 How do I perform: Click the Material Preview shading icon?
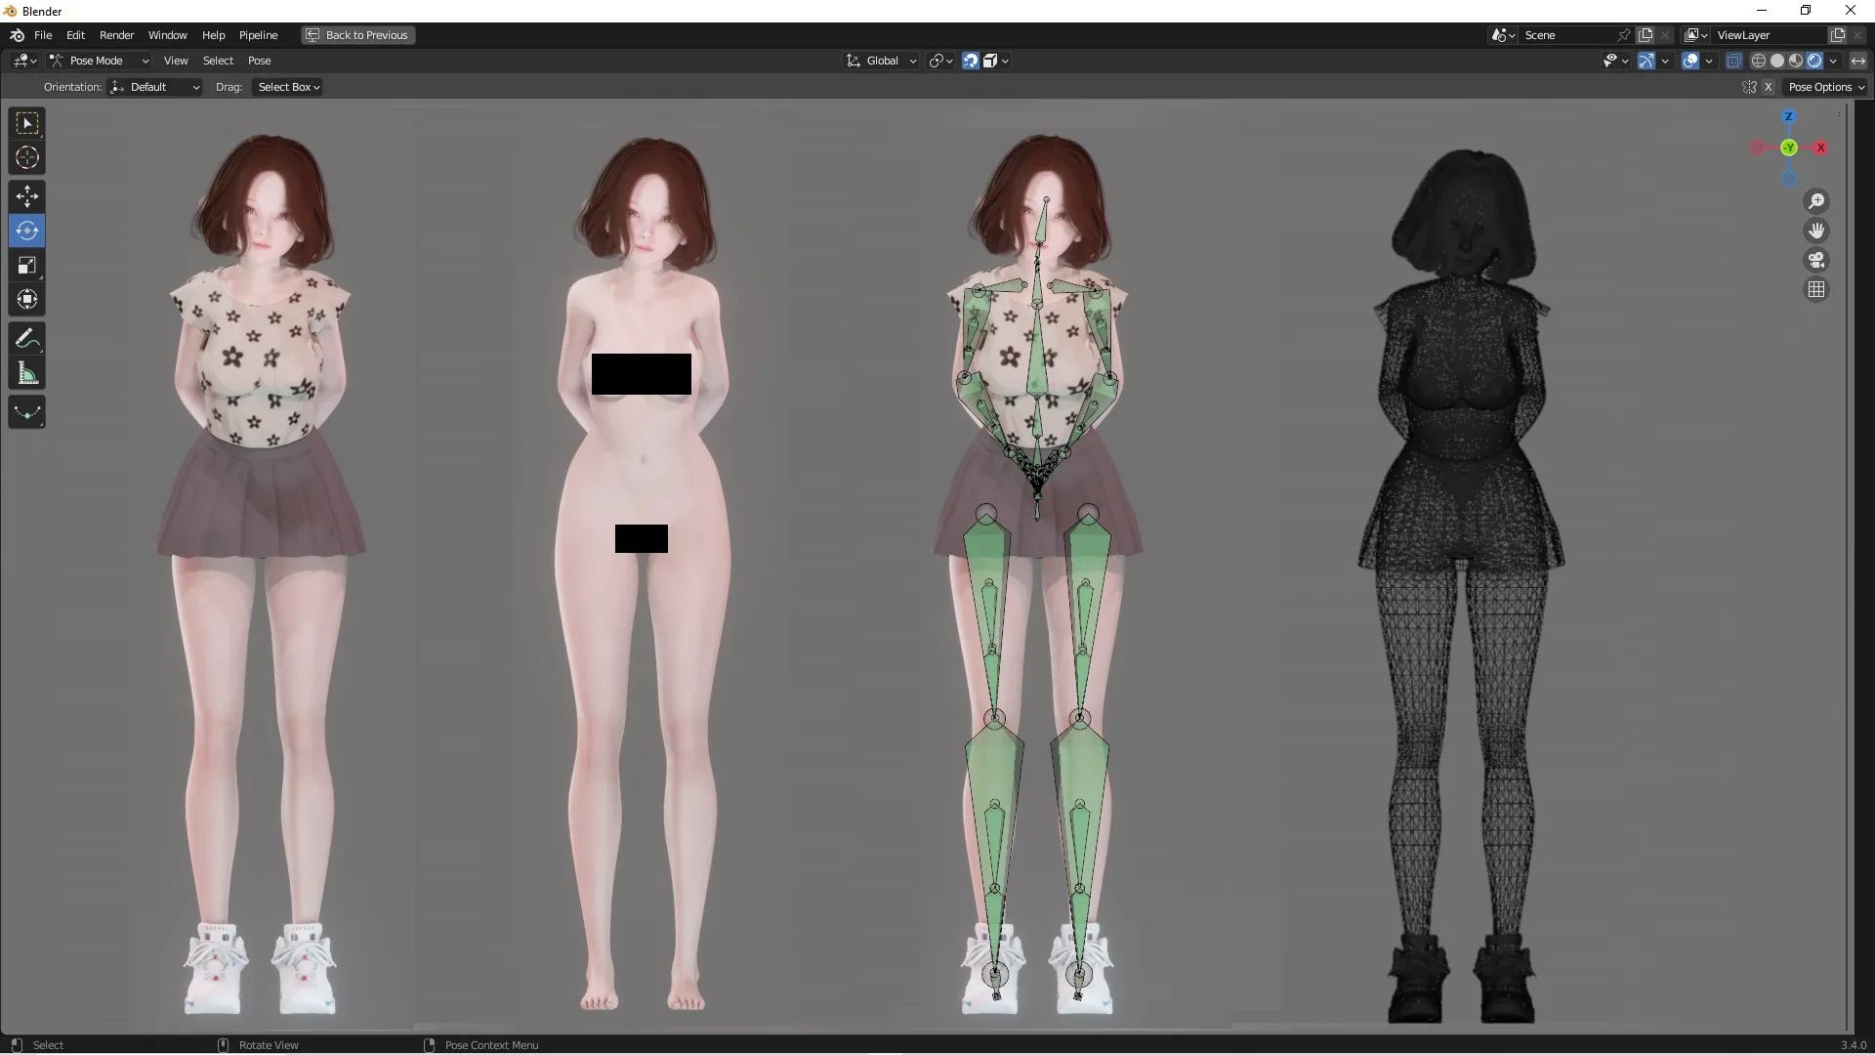tap(1794, 61)
